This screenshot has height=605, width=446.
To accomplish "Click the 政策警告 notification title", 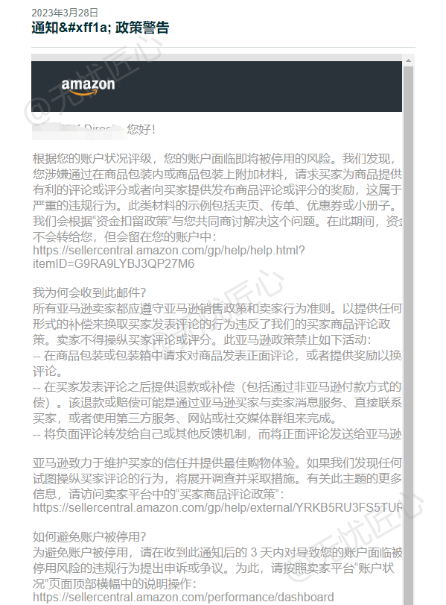I will (x=100, y=28).
